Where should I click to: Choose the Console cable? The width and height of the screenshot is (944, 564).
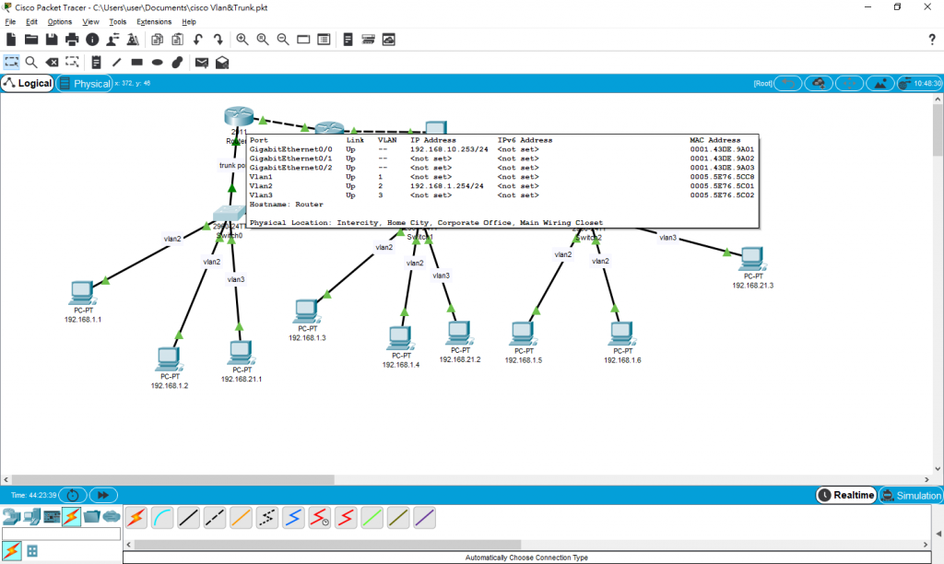click(x=162, y=518)
